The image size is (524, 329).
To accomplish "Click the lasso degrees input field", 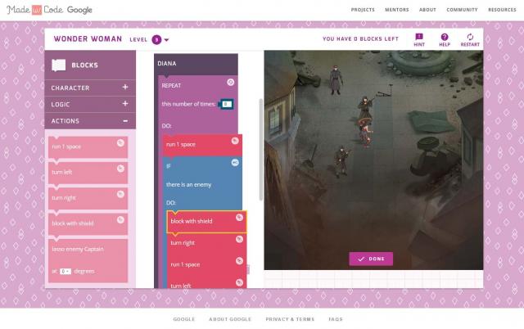I will (x=65, y=271).
